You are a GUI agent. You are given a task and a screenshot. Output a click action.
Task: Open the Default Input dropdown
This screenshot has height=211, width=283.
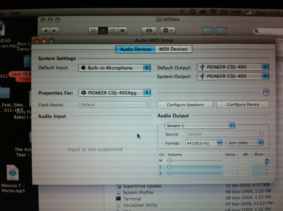pyautogui.click(x=114, y=68)
